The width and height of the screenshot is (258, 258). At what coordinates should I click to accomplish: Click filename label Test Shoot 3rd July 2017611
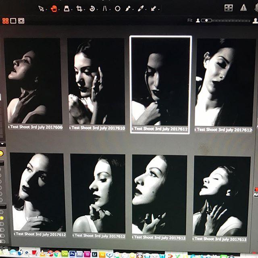160,129
